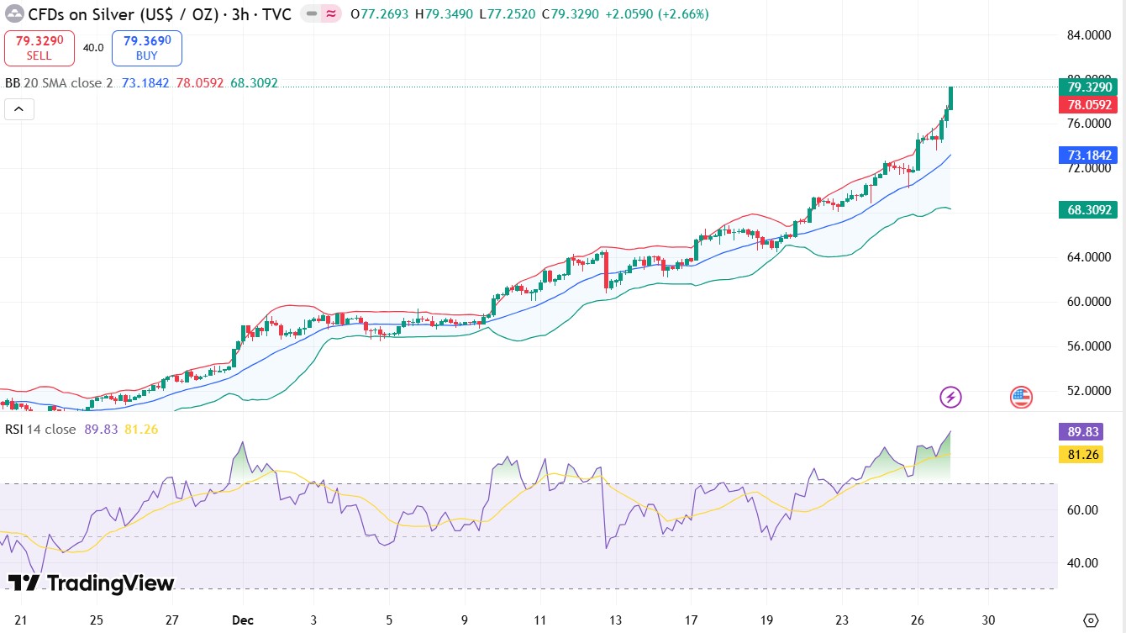The width and height of the screenshot is (1126, 633).
Task: Click the TVC exchange label in the title
Action: pyautogui.click(x=277, y=14)
